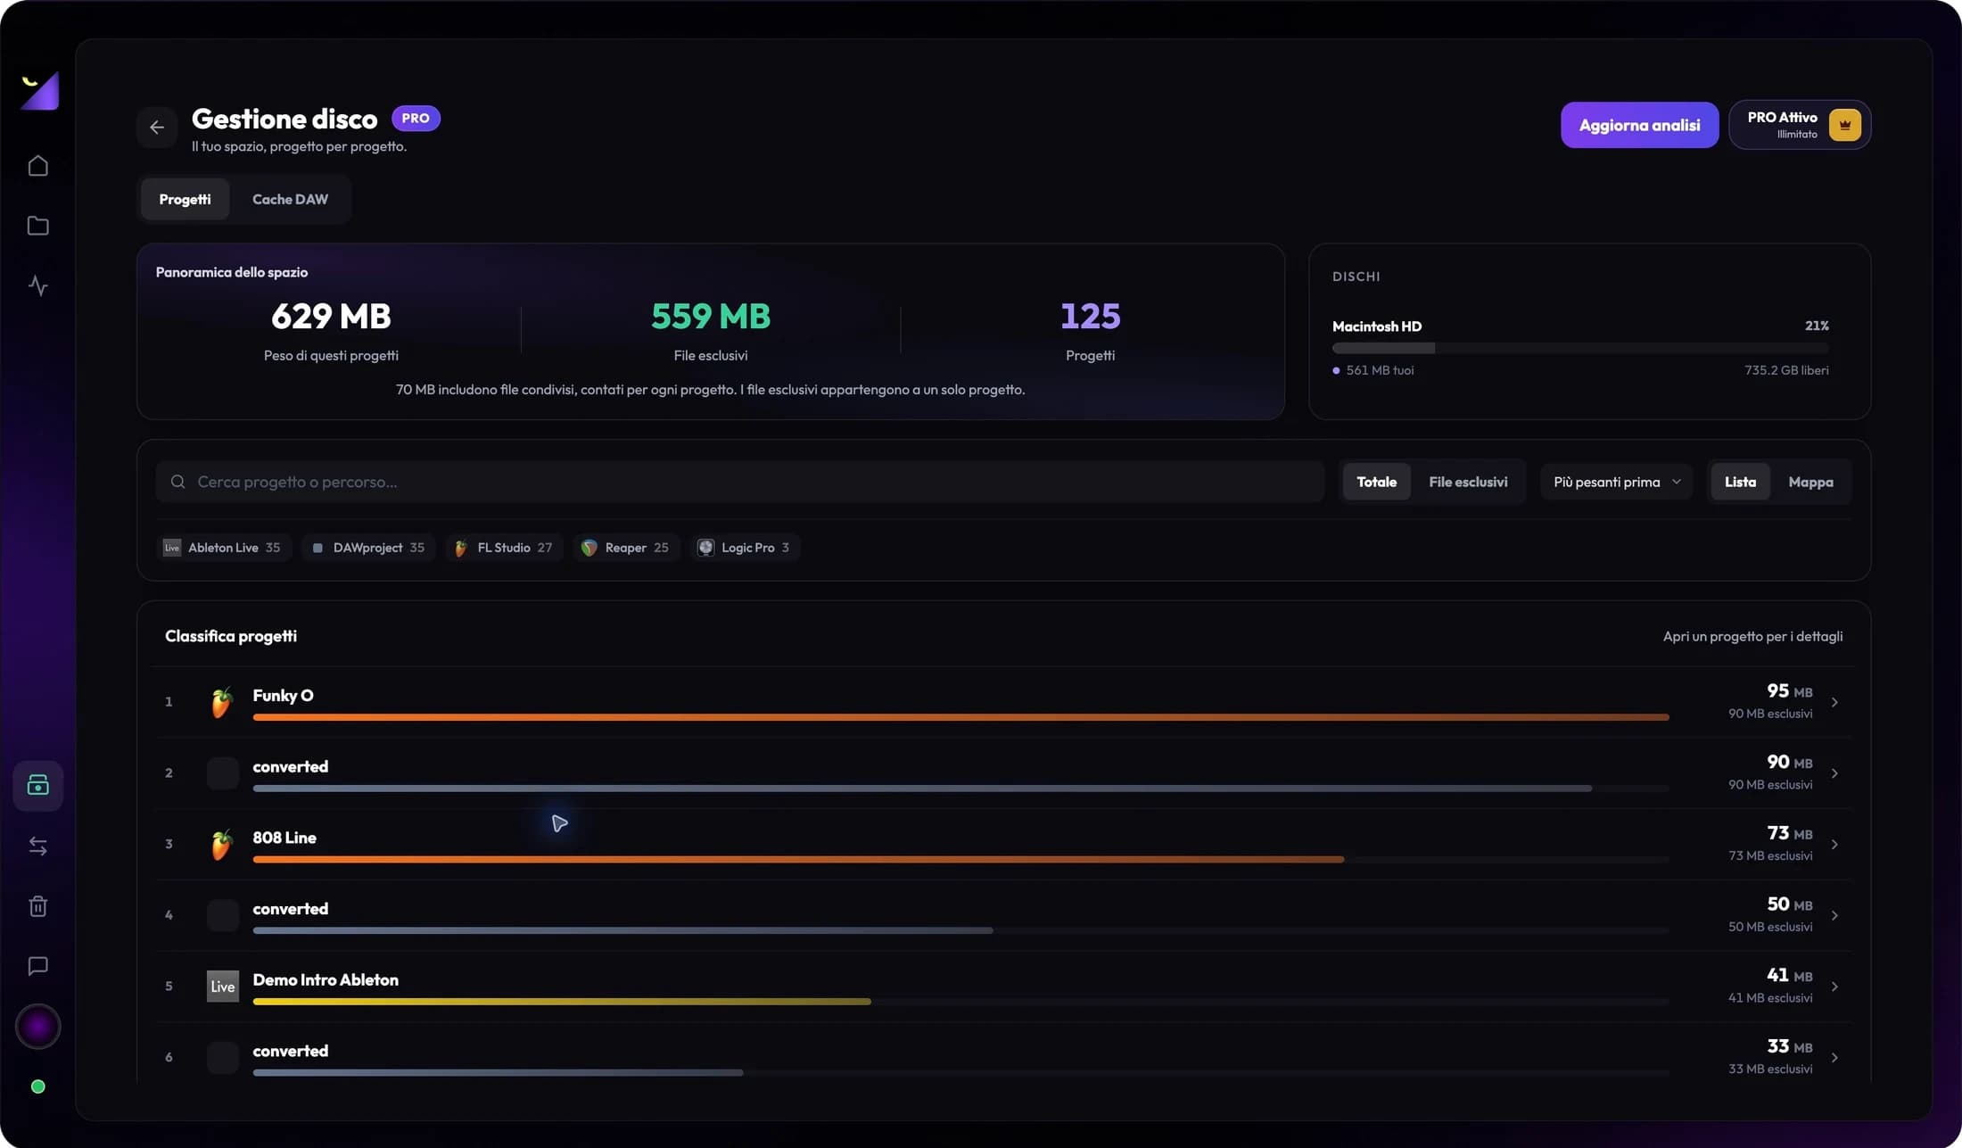Filter by DAWproject projects

tap(368, 548)
